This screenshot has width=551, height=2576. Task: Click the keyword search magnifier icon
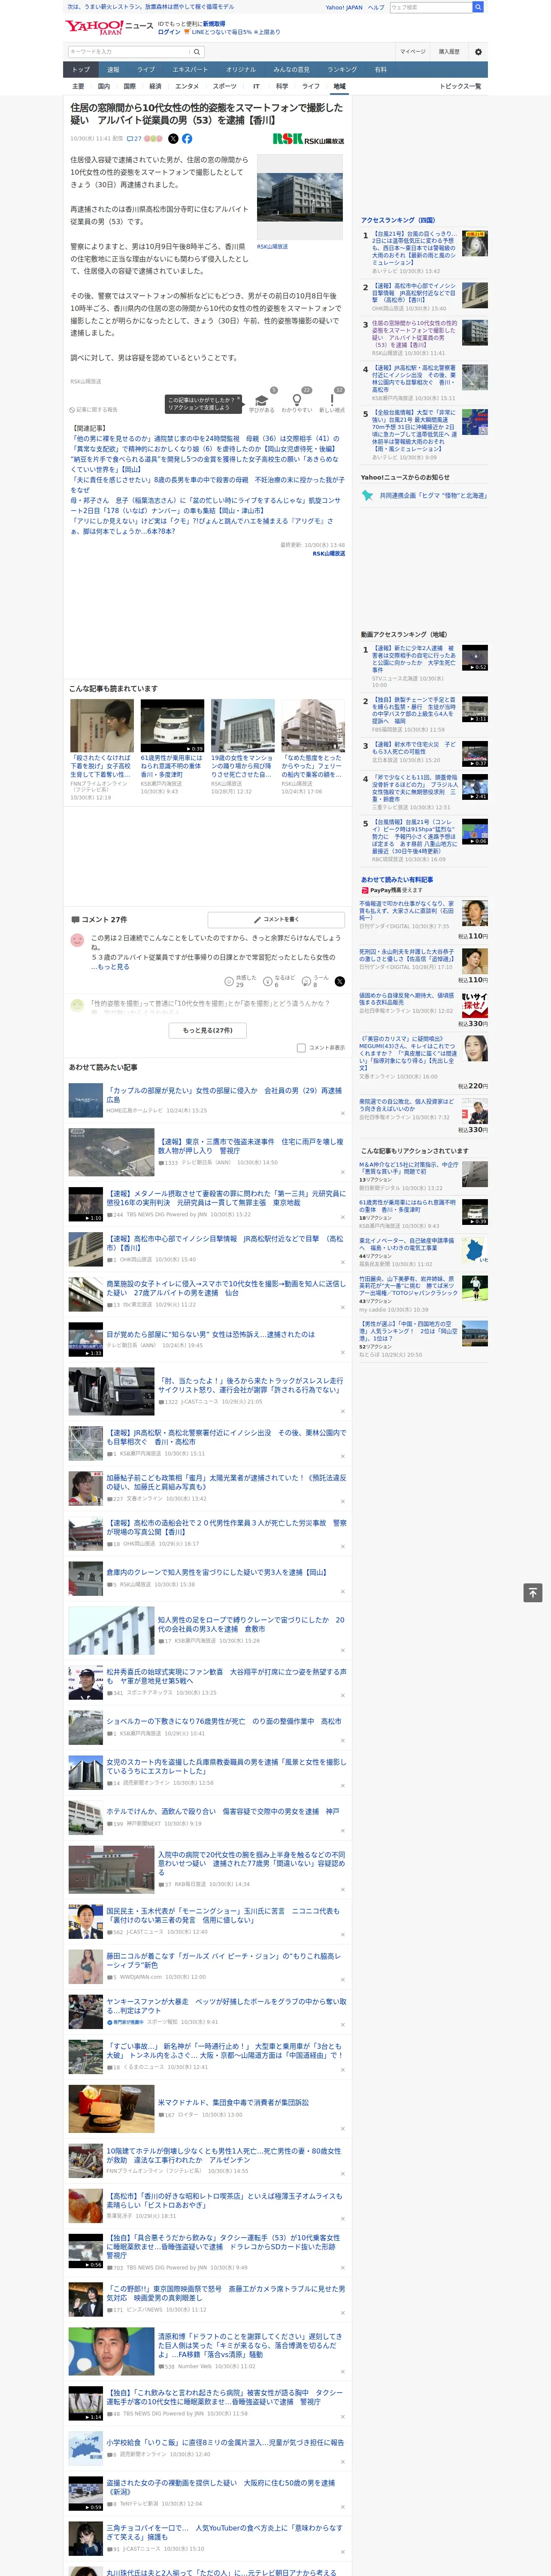(197, 51)
